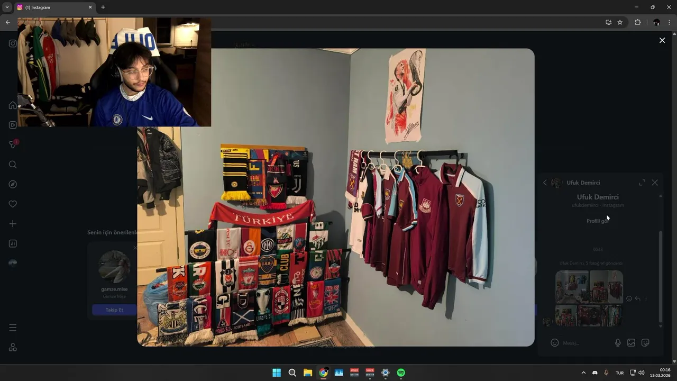Viewport: 677px width, 381px height.
Task: Show hidden system tray icons
Action: click(x=583, y=373)
